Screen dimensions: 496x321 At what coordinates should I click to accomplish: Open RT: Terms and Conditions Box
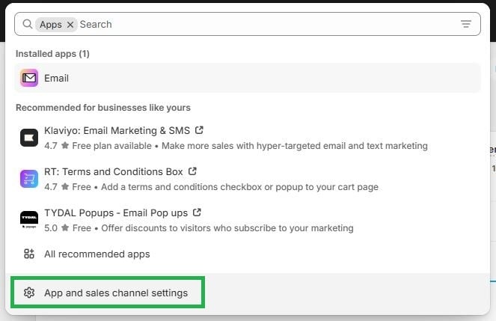tap(113, 172)
